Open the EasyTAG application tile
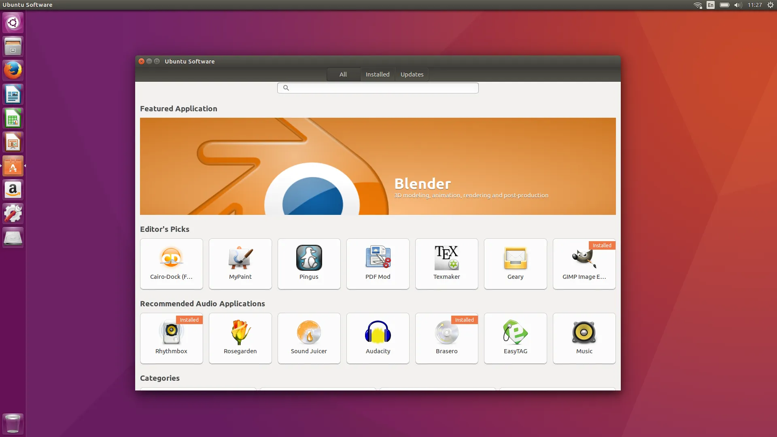 pyautogui.click(x=515, y=338)
